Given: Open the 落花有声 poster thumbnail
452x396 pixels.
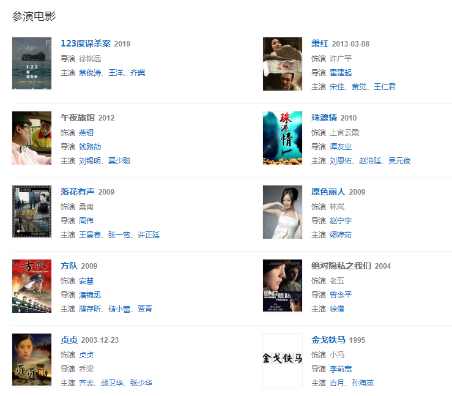Looking at the screenshot, I should [x=32, y=212].
